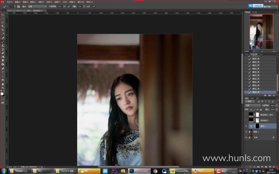Show the 颜色填充 1 layer
Image resolution: width=279 pixels, height=174 pixels.
tap(246, 121)
